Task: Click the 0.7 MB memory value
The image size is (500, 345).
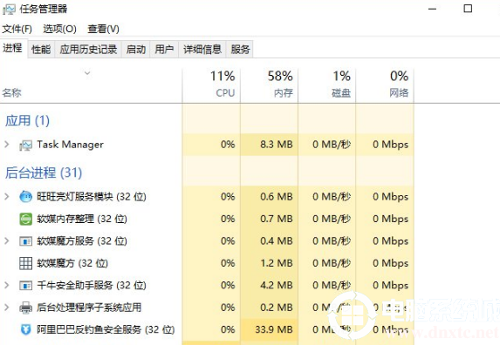Action: tap(276, 219)
